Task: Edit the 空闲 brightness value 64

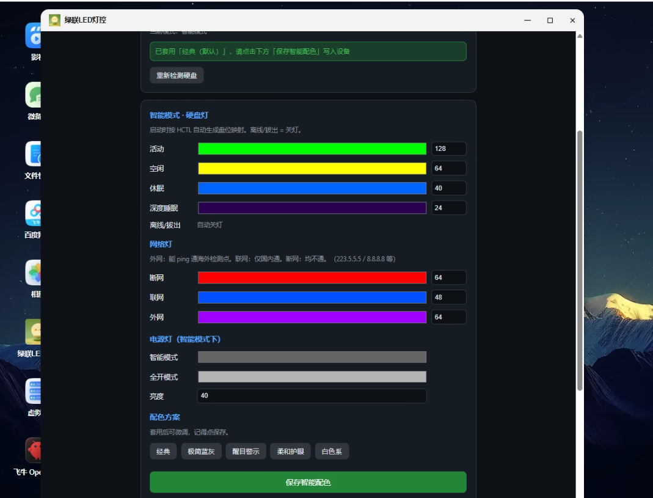Action: [x=449, y=169]
